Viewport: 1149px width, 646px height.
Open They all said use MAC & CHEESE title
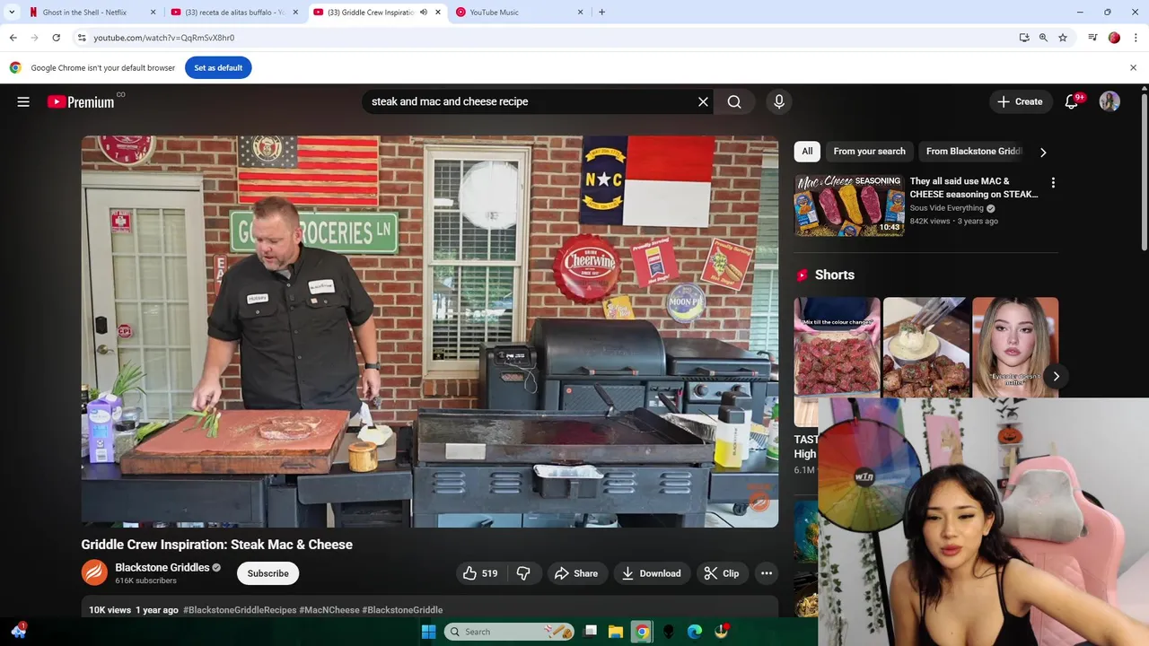tap(974, 188)
